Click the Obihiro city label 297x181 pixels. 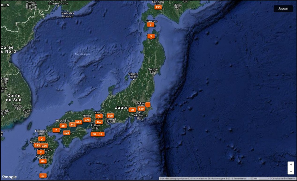coord(178,6)
